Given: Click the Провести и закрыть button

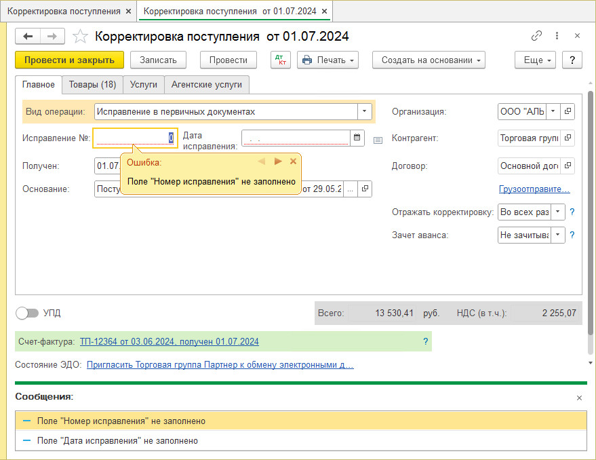Looking at the screenshot, I should [69, 60].
